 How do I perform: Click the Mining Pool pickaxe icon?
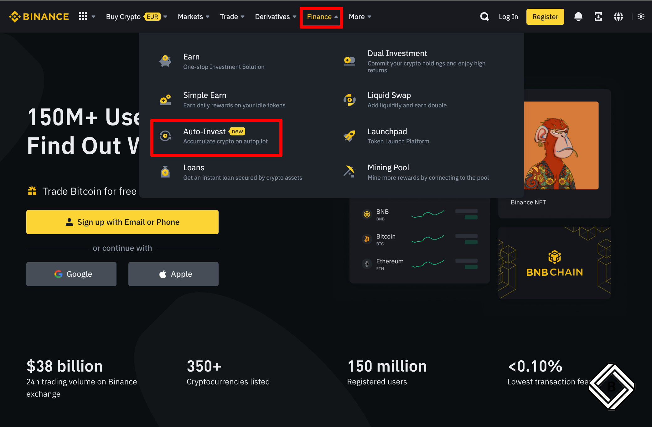(349, 172)
